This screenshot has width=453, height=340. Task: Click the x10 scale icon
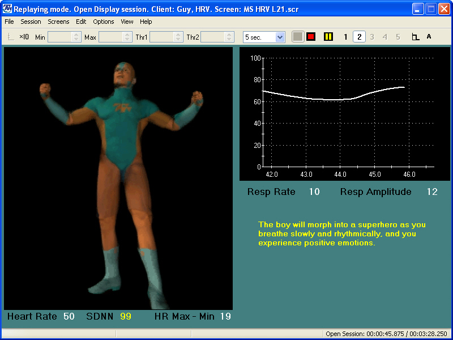click(x=24, y=37)
